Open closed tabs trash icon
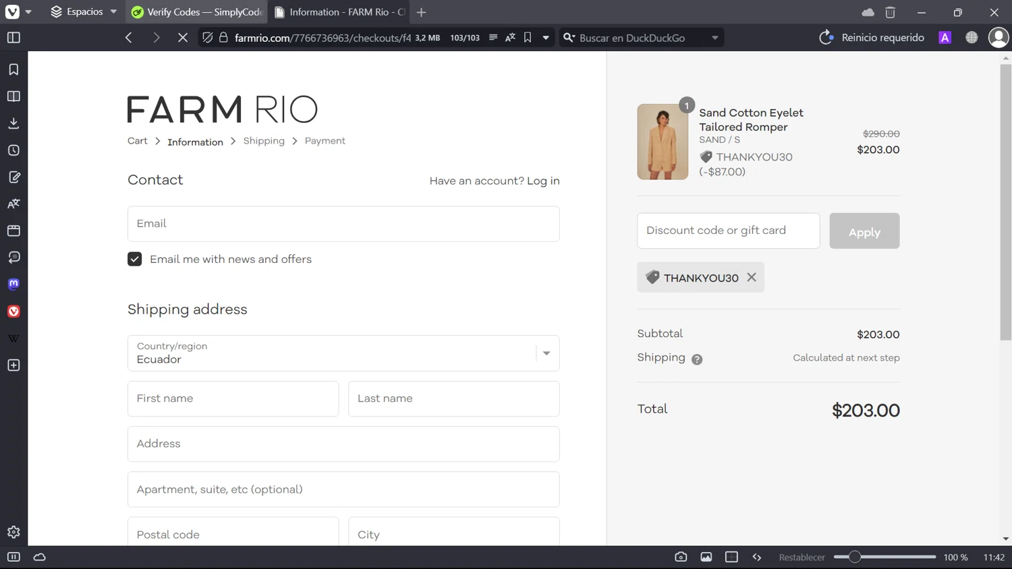1012x569 pixels. click(x=891, y=12)
